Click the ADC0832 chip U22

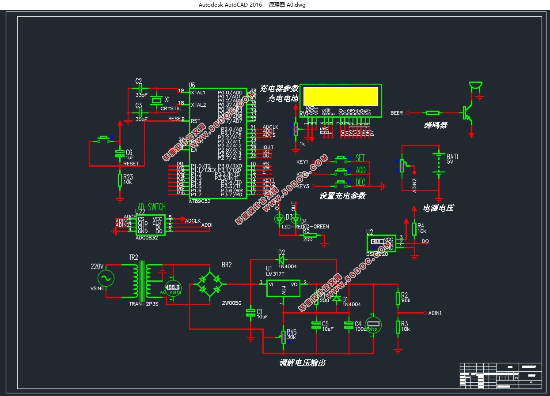pos(150,225)
